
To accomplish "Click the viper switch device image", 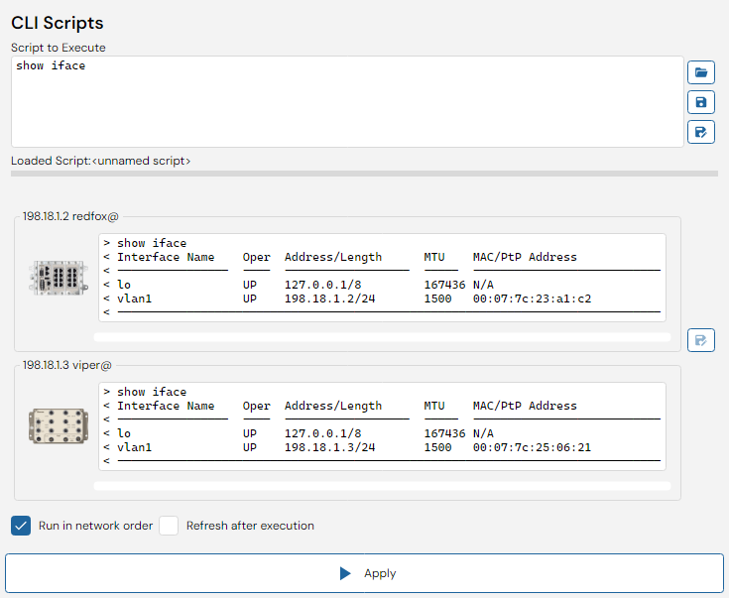I will [59, 426].
